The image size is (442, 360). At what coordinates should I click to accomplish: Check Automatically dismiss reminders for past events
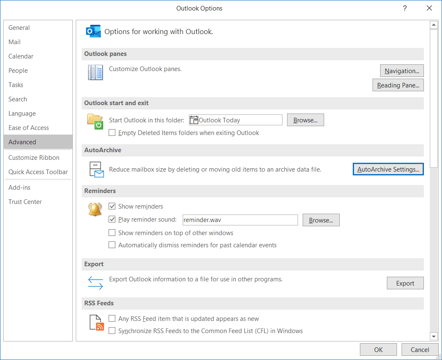pos(112,245)
